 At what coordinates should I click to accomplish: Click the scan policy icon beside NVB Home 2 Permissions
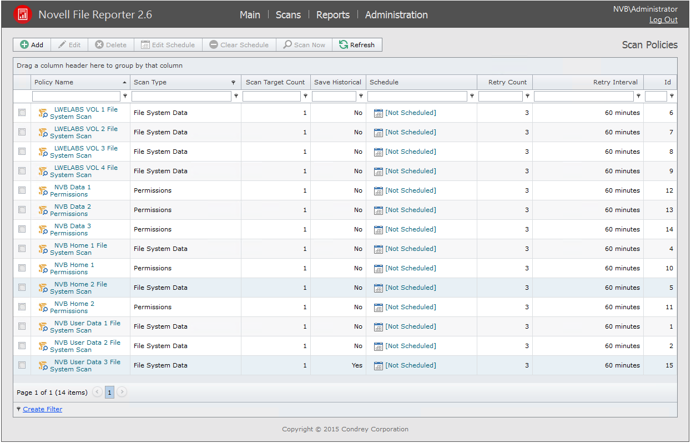click(x=43, y=308)
